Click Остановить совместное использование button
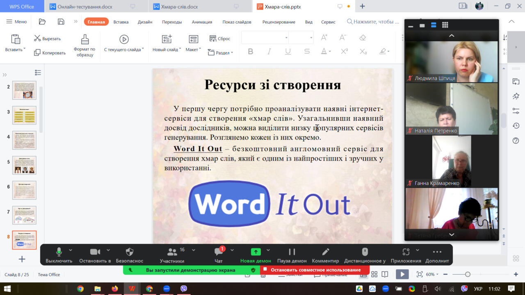 pos(315,270)
